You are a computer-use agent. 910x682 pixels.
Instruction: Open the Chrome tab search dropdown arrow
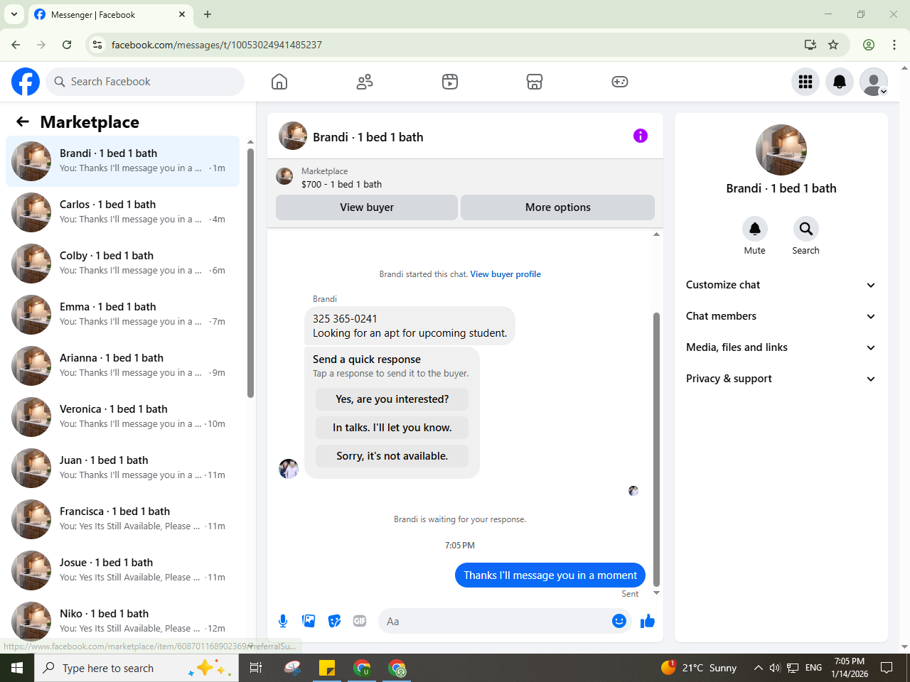14,14
